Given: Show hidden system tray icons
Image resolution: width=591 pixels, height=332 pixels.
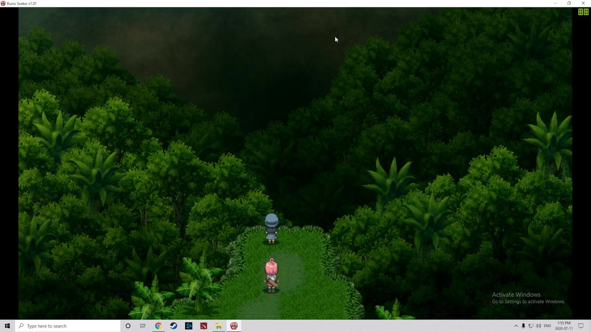Looking at the screenshot, I should (x=516, y=326).
